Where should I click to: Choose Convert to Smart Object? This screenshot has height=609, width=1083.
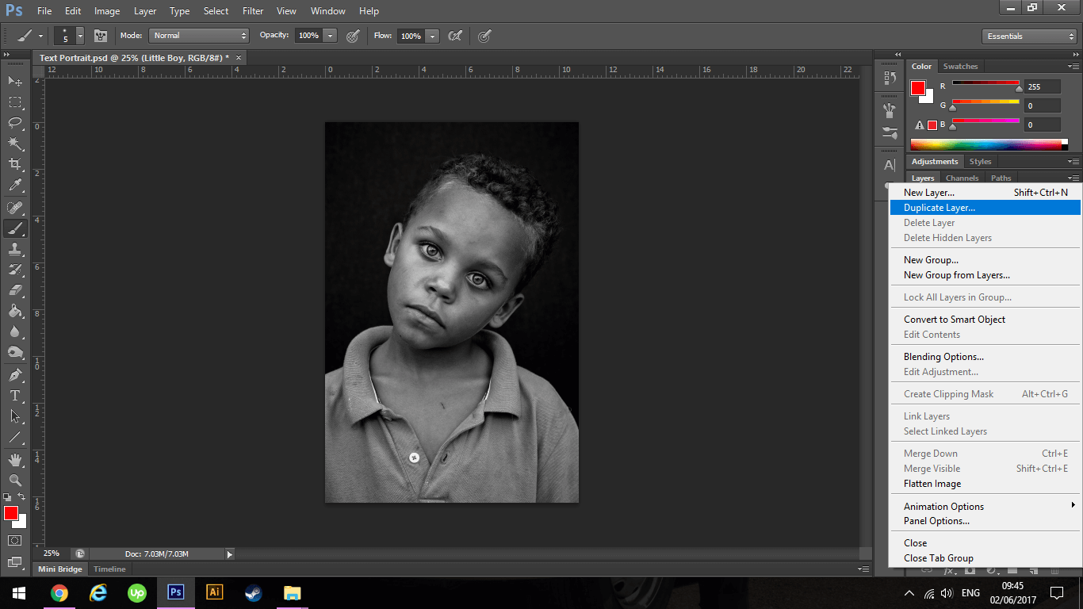(985, 320)
